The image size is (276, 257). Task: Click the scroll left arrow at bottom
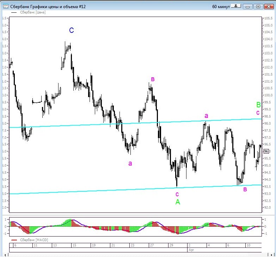click(5, 255)
